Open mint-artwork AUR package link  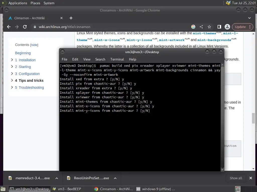172,40
